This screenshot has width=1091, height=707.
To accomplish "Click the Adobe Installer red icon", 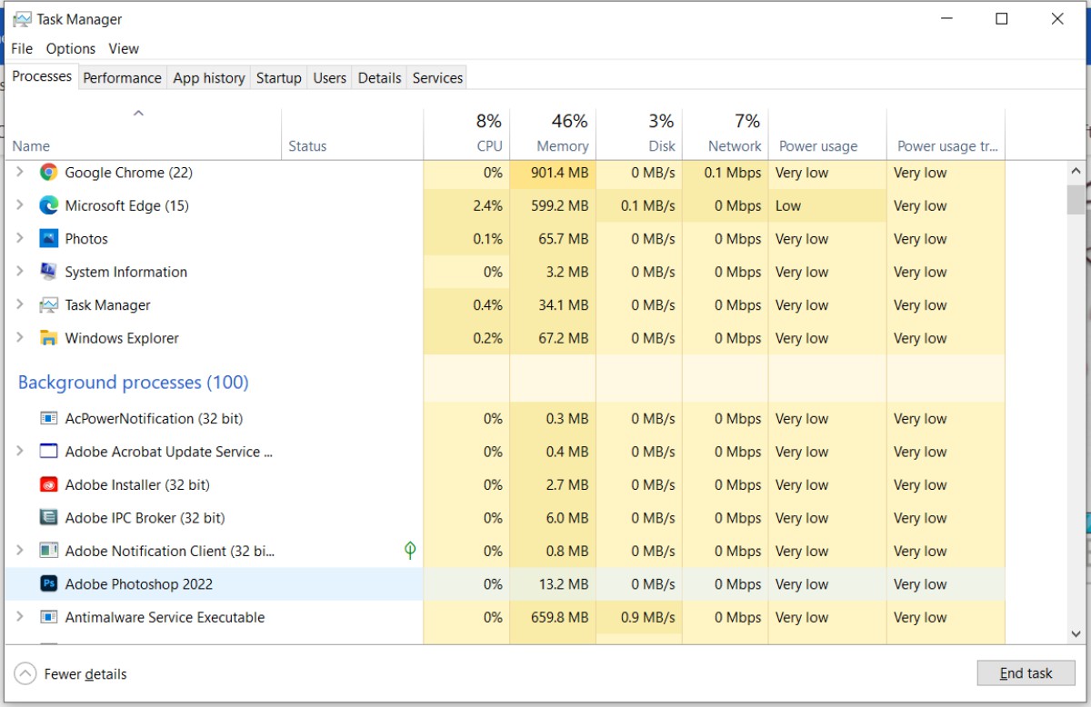I will 50,484.
